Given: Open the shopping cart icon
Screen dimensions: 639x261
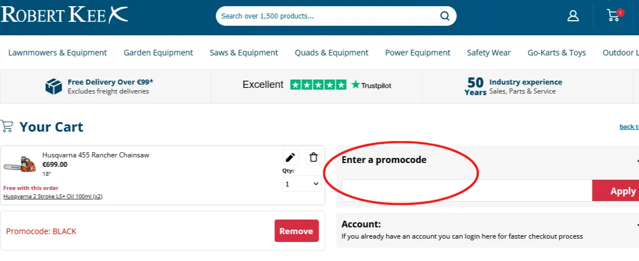Looking at the screenshot, I should pos(614,15).
